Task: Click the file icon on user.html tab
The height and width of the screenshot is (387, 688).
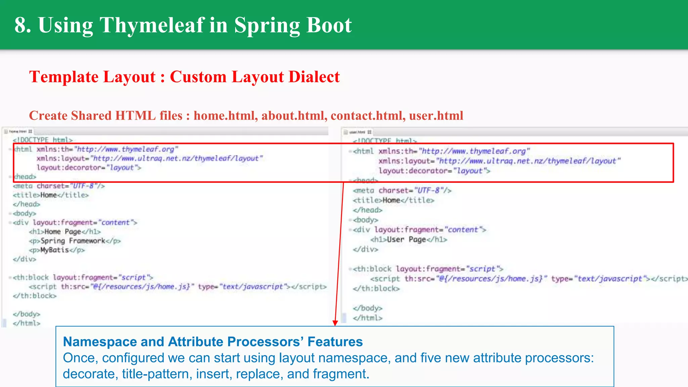Action: [346, 132]
